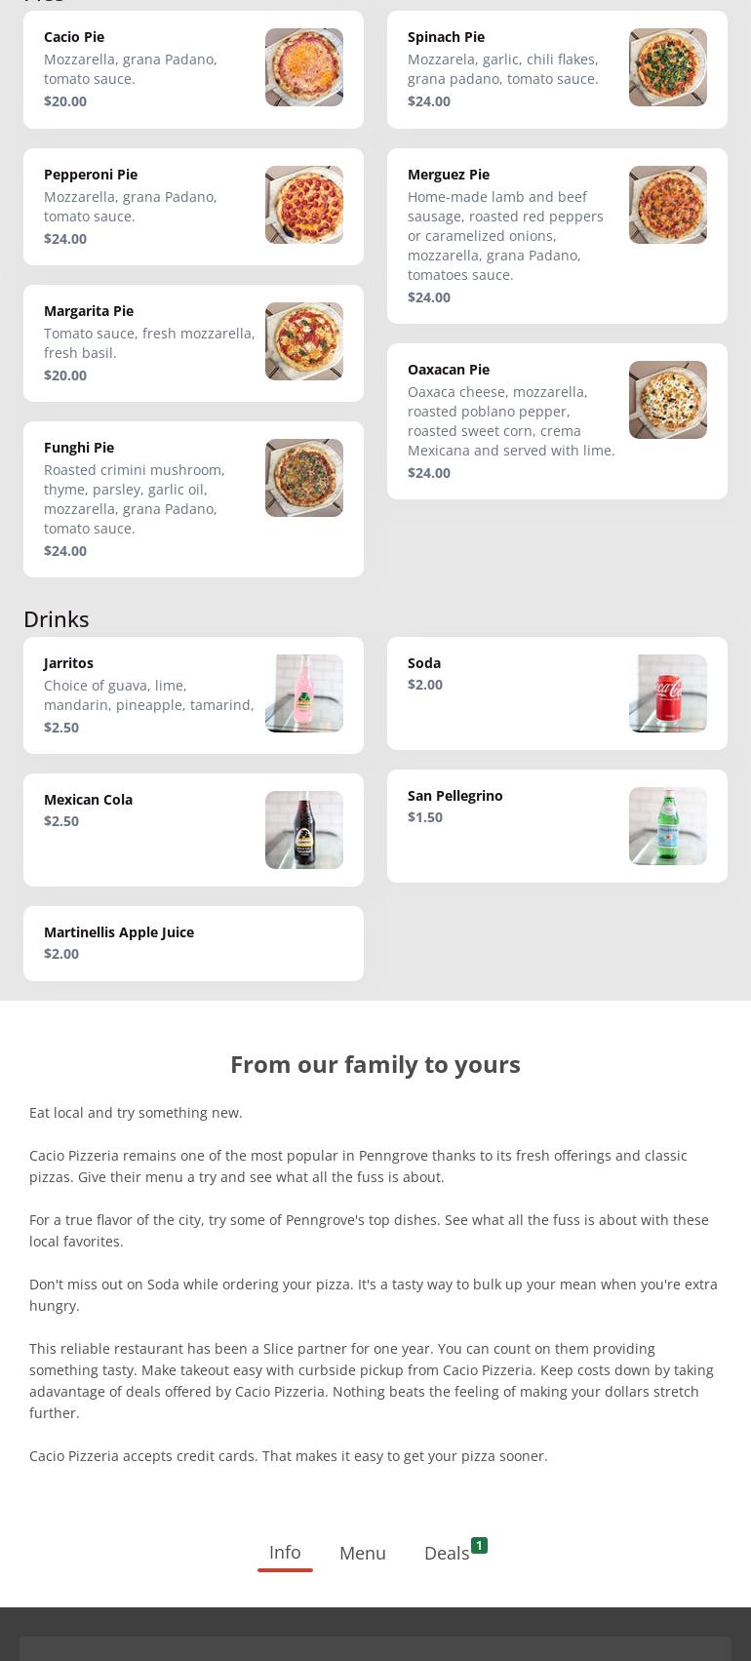The height and width of the screenshot is (1661, 751).
Task: Open the Spinach Pie image
Action: (x=667, y=67)
